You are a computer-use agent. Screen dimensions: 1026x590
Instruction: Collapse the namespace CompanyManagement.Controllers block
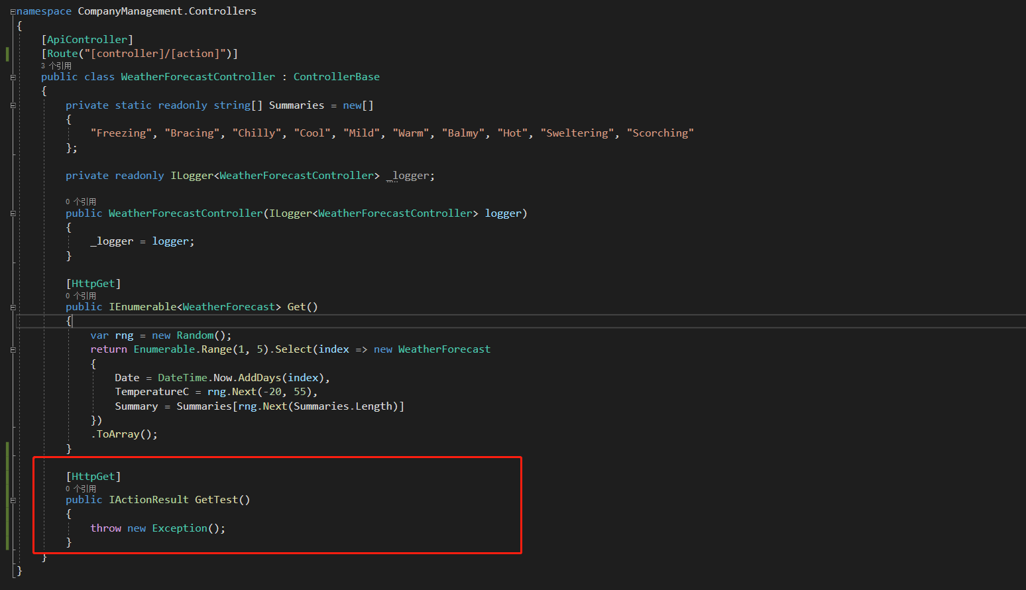point(13,11)
